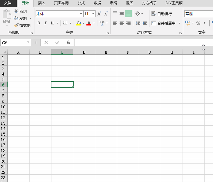Click the Cut scissors icon
The height and width of the screenshot is (182, 213).
pos(16,11)
